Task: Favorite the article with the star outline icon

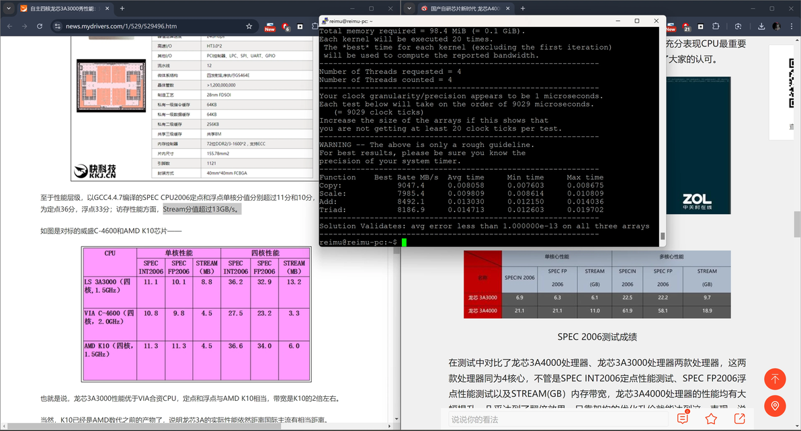Action: (x=710, y=419)
